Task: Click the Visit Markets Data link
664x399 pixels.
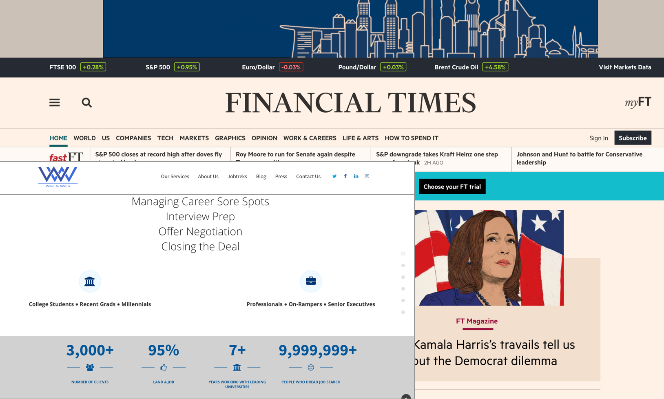Action: click(625, 67)
